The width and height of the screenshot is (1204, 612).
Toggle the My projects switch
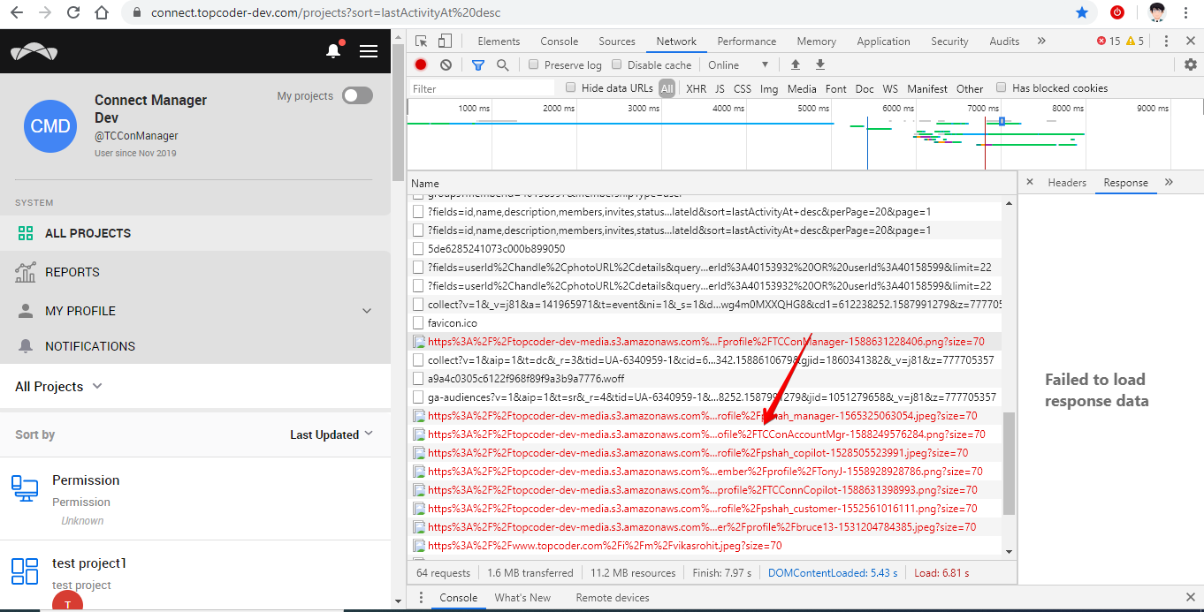click(357, 95)
